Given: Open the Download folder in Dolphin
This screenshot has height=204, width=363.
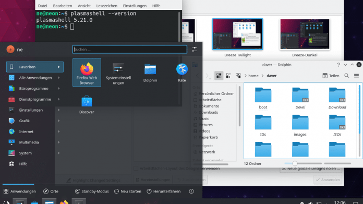Looking at the screenshot, I should [x=337, y=98].
